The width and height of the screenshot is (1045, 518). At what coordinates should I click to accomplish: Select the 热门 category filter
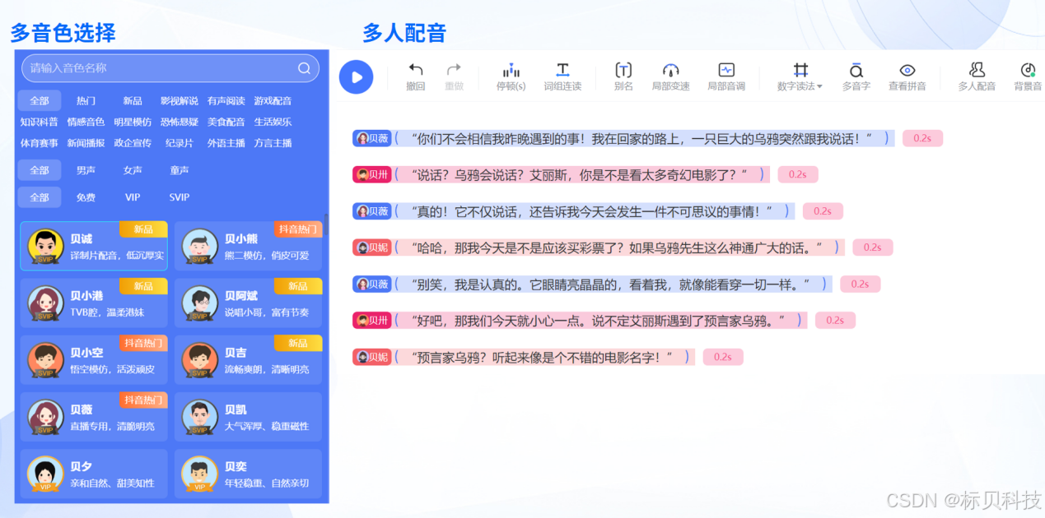(86, 100)
